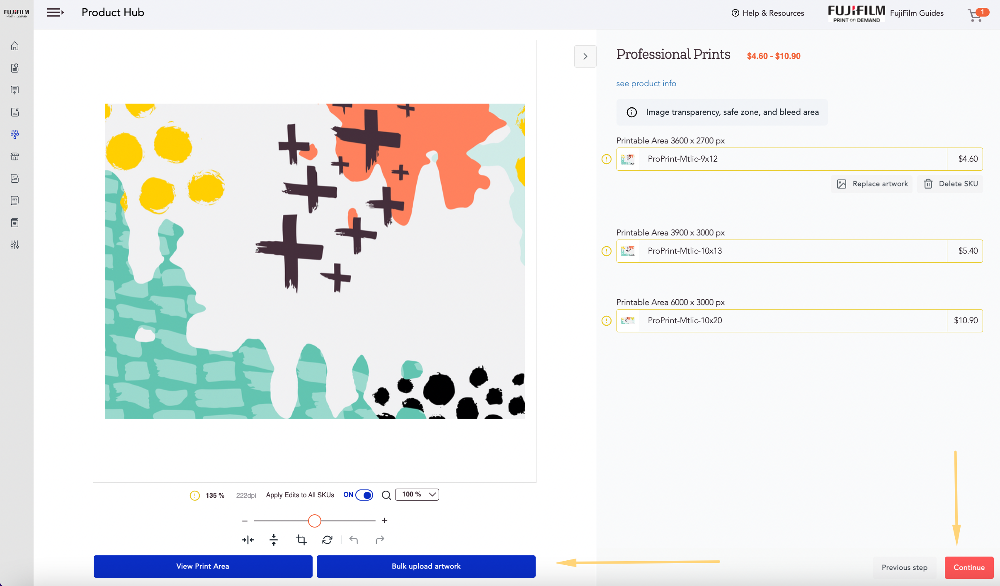Click thumbnail of ProPrint-Mtlic-10x13
Image resolution: width=1000 pixels, height=586 pixels.
[x=628, y=251]
